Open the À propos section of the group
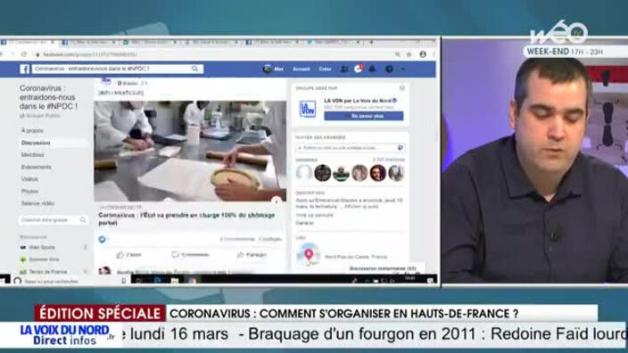The image size is (628, 353). (x=32, y=130)
